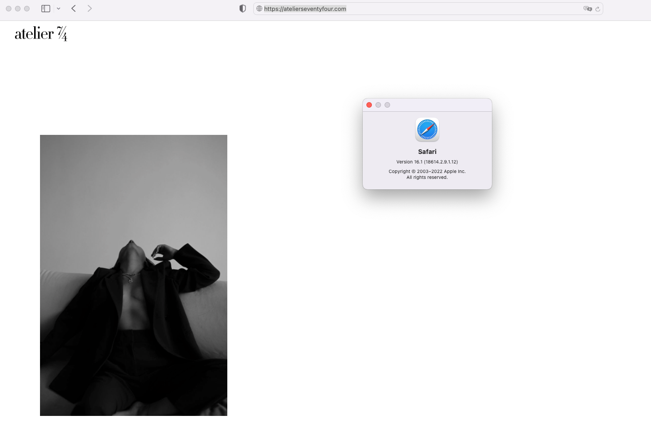Open the black-and-white fashion photograph
Image resolution: width=651 pixels, height=430 pixels.
click(x=133, y=275)
